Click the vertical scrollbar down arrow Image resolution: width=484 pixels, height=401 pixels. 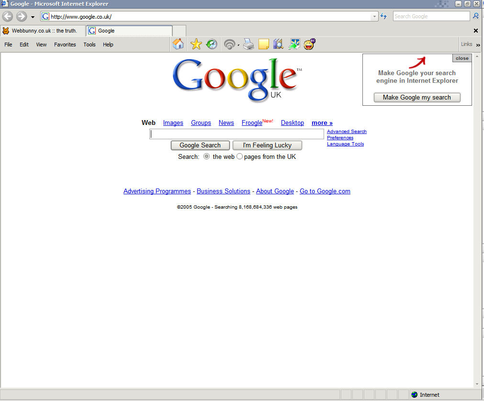[x=477, y=384]
